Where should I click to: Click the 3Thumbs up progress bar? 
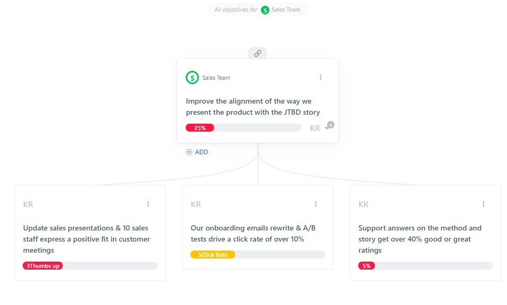coord(90,266)
